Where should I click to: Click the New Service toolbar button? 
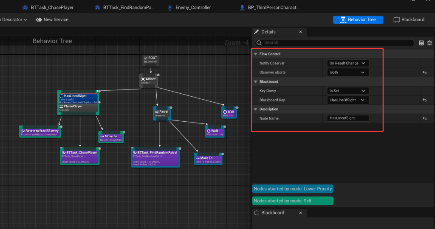tap(52, 20)
